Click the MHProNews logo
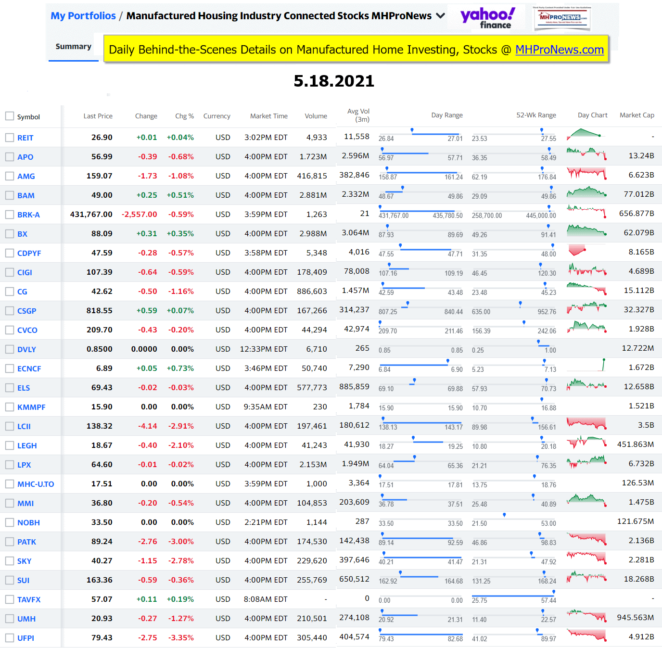Viewport: 662px width, 648px height. pyautogui.click(x=562, y=18)
